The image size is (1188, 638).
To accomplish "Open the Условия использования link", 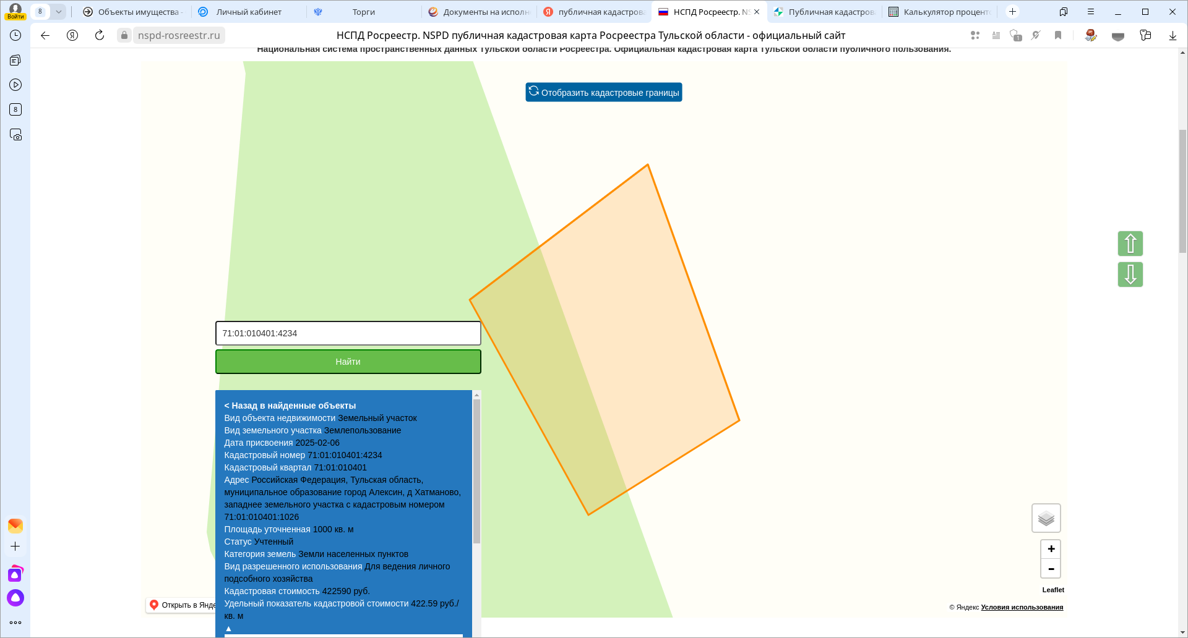I will pyautogui.click(x=1022, y=607).
